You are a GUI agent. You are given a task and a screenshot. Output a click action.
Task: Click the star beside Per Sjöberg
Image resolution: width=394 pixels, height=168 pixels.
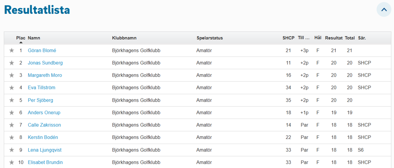click(12, 100)
